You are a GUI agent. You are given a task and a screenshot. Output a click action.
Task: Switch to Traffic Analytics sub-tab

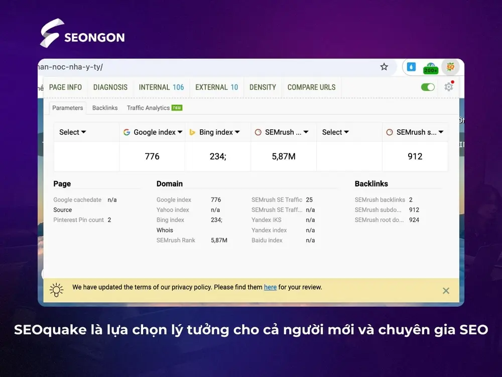148,108
